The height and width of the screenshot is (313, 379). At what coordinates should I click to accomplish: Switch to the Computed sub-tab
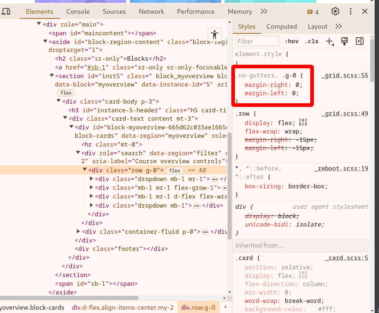pyautogui.click(x=282, y=27)
